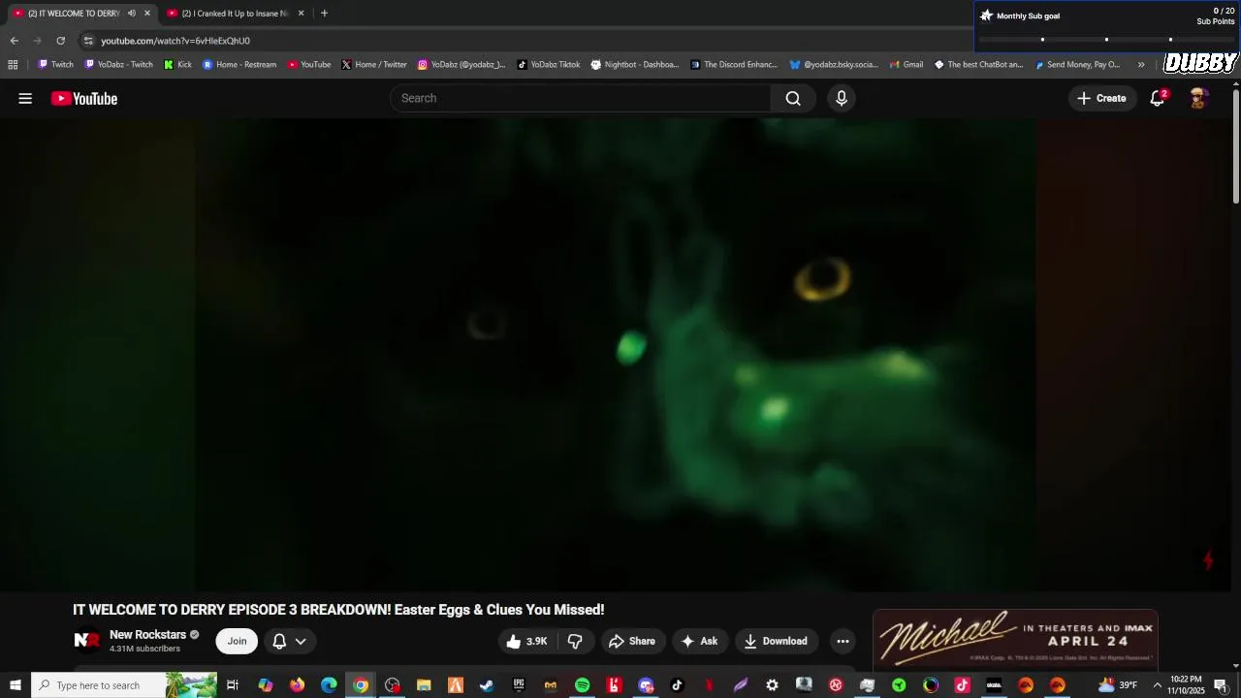Image resolution: width=1241 pixels, height=698 pixels.
Task: Like the video with thumbs up
Action: 527,641
